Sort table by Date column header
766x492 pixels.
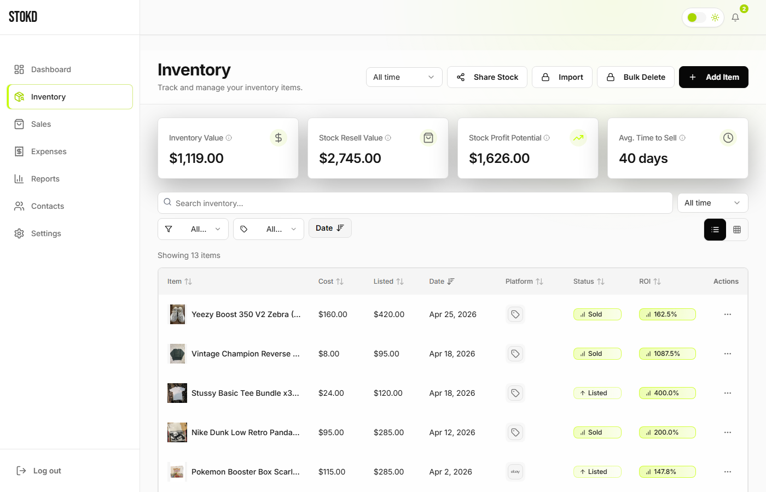pyautogui.click(x=442, y=282)
